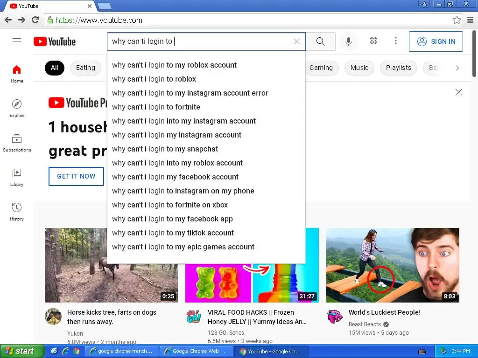The width and height of the screenshot is (478, 358).
Task: Choose suggestion 'login to my facebook app'
Action: [x=206, y=219]
